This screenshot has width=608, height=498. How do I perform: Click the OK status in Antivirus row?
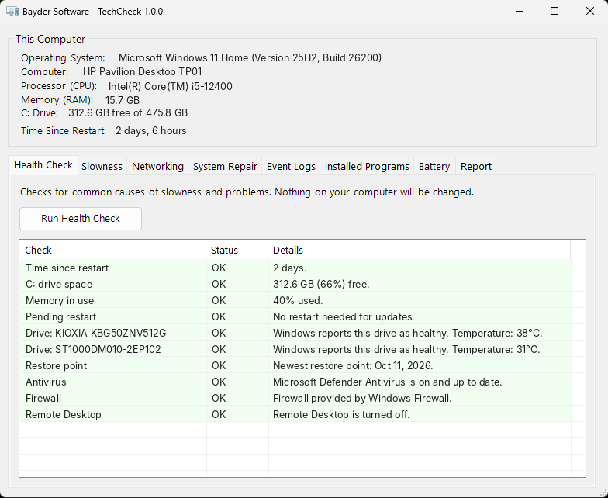219,382
